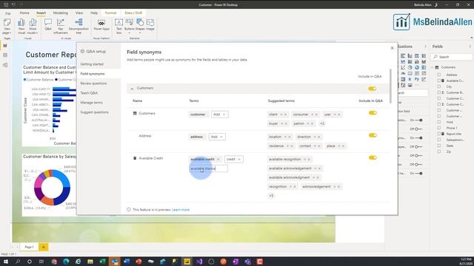This screenshot has height=266, width=474.
Task: Check the State field in Fields pane
Action: coord(439,146)
